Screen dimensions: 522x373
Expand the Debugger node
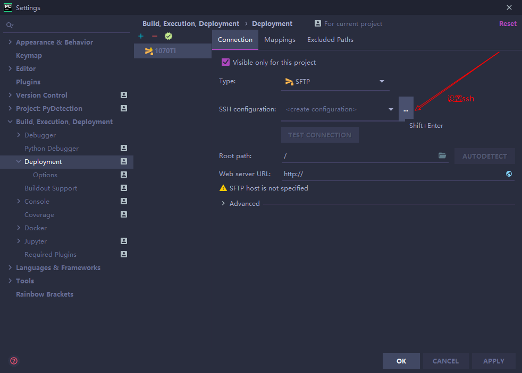coord(19,135)
